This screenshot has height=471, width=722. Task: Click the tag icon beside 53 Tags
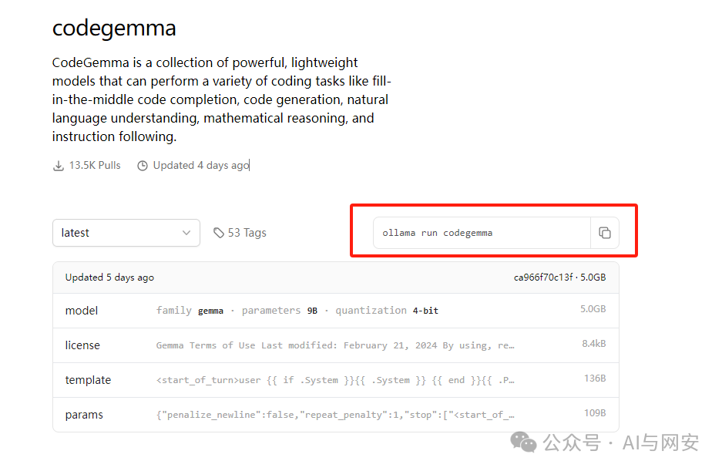pyautogui.click(x=219, y=233)
